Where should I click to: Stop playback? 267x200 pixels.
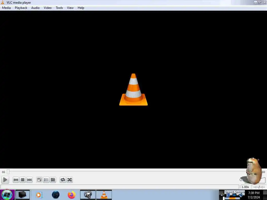pos(23,180)
